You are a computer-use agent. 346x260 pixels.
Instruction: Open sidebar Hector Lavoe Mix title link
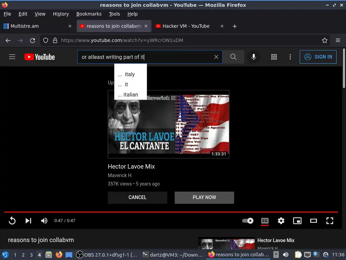pos(276,240)
